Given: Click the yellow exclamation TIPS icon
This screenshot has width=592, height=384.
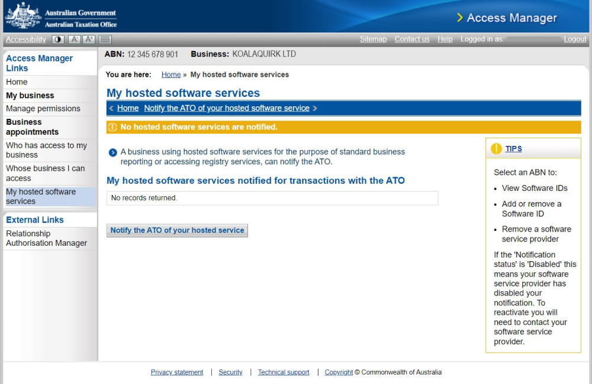Looking at the screenshot, I should pos(496,149).
